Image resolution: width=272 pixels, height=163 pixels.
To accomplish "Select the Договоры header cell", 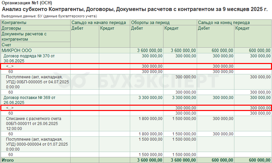I will pyautogui.click(x=36, y=28).
